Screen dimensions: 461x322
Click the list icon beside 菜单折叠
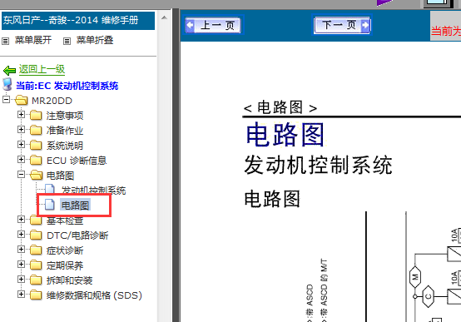point(67,41)
